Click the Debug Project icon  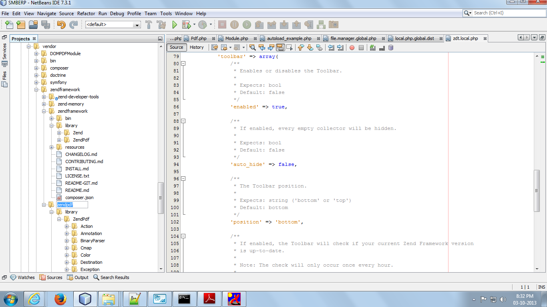pos(187,25)
